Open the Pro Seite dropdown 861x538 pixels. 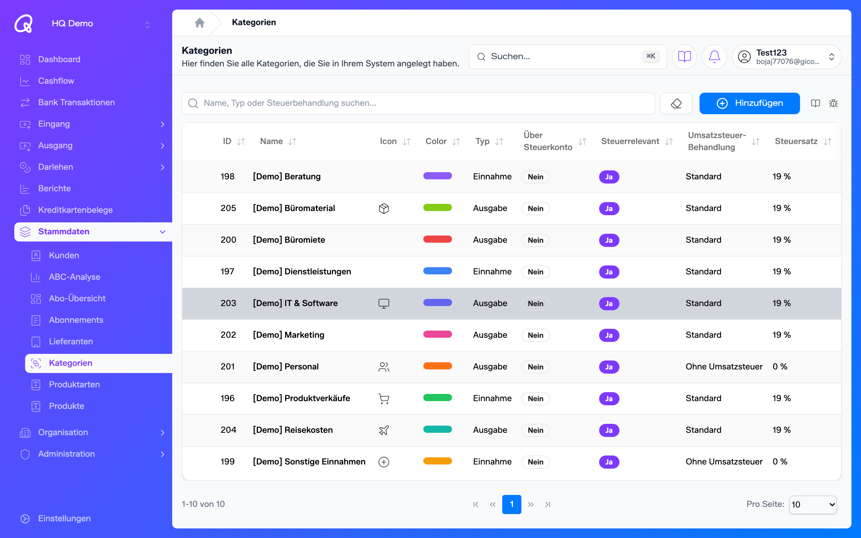point(813,505)
